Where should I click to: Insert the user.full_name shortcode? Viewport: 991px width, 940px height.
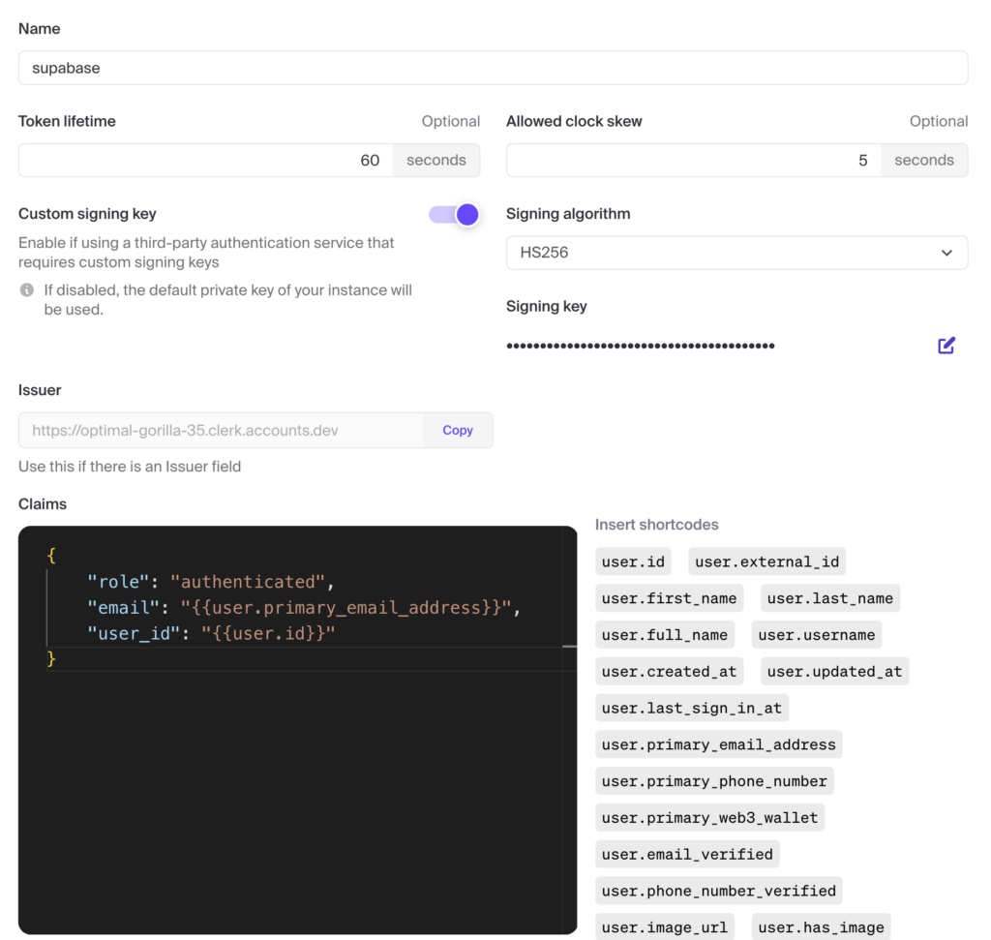664,635
